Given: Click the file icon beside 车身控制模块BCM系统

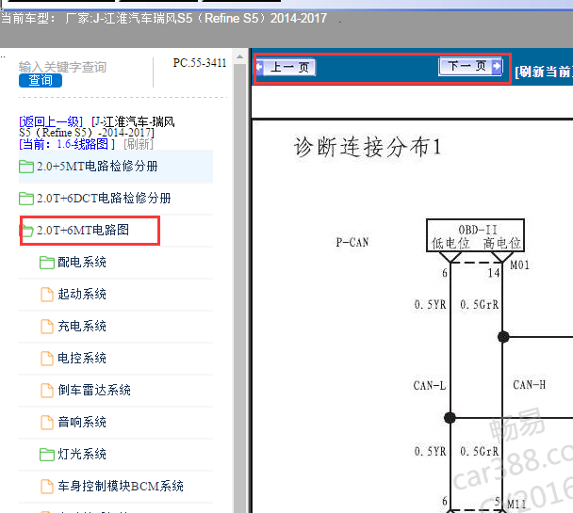Looking at the screenshot, I should pos(46,487).
